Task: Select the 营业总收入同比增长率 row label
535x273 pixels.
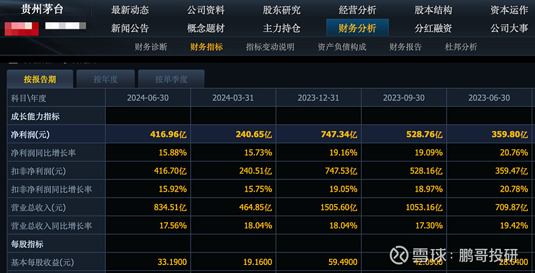Action: point(51,226)
